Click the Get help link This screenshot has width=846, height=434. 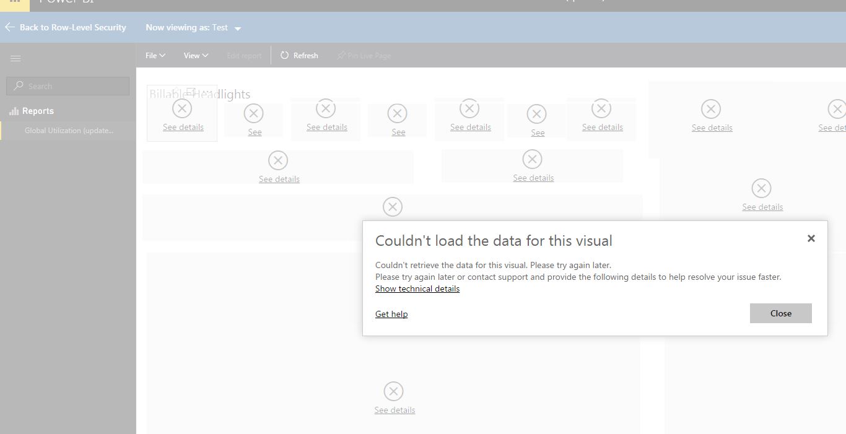391,314
